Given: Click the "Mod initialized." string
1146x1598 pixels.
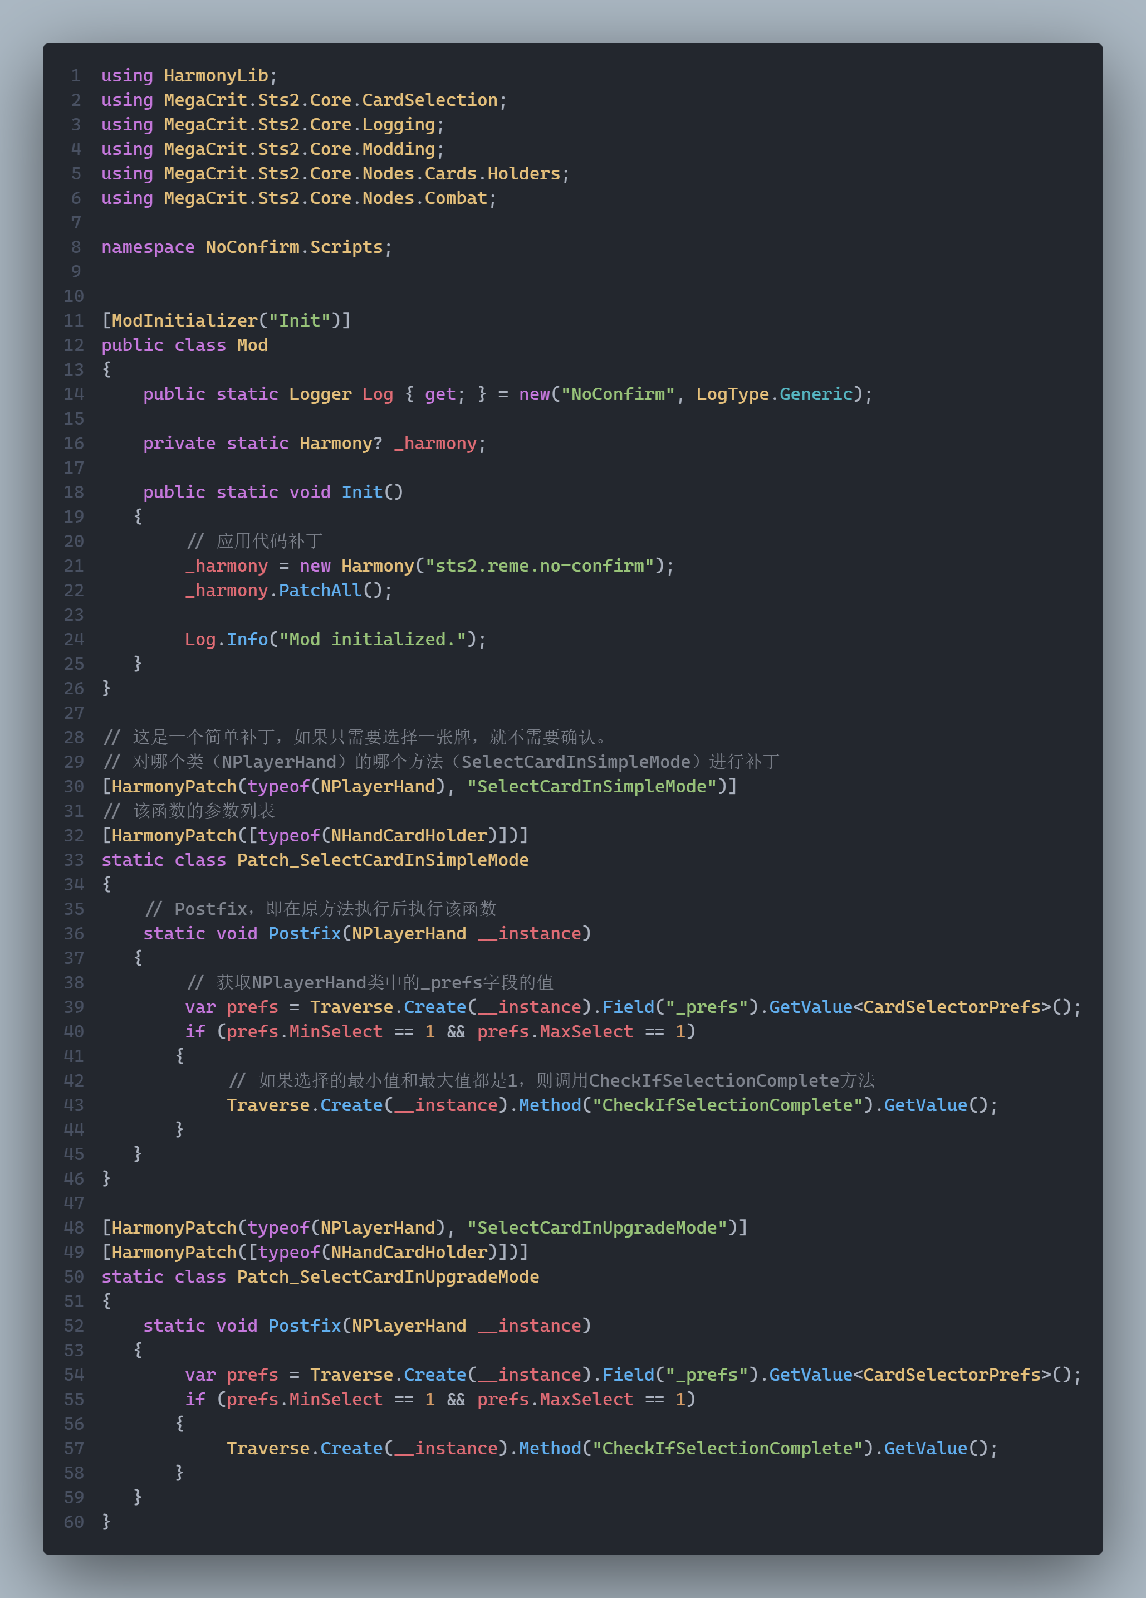Looking at the screenshot, I should (x=372, y=639).
